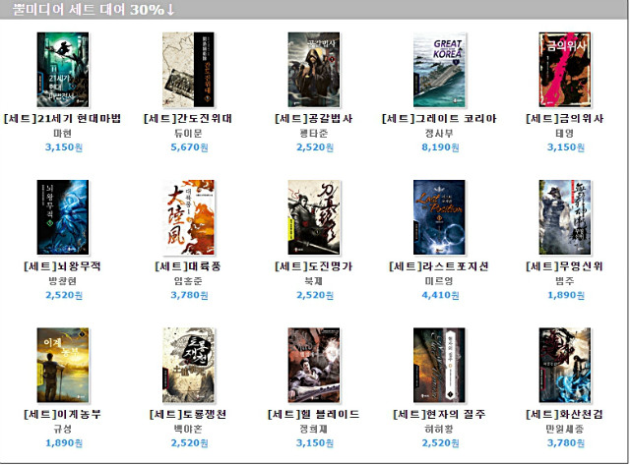The width and height of the screenshot is (630, 465).
Task: Click the [세트]도진명가 title
Action: [x=314, y=266]
